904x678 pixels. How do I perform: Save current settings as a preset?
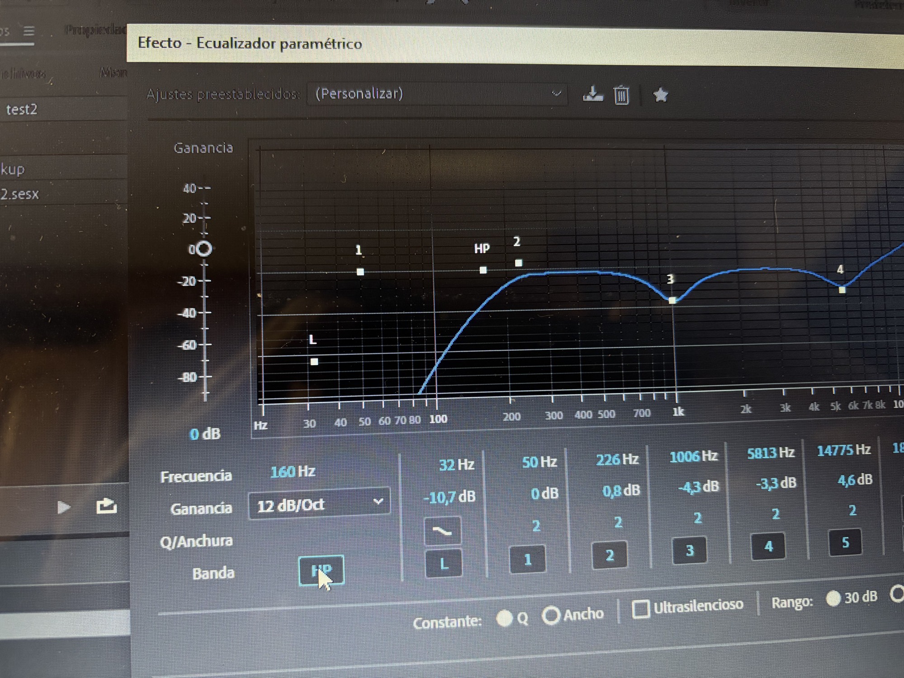(x=592, y=94)
